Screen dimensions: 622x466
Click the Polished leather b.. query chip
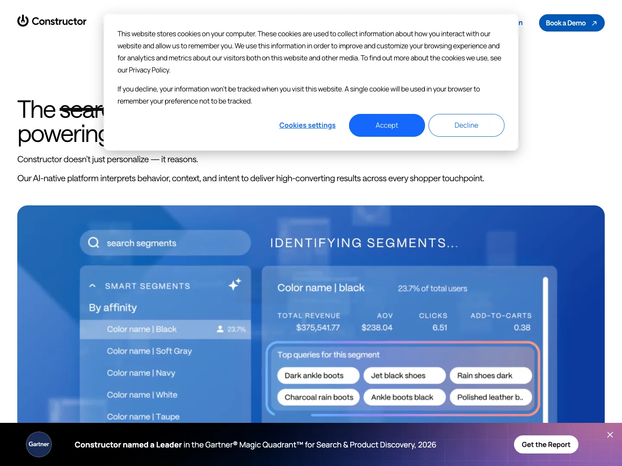coord(491,397)
